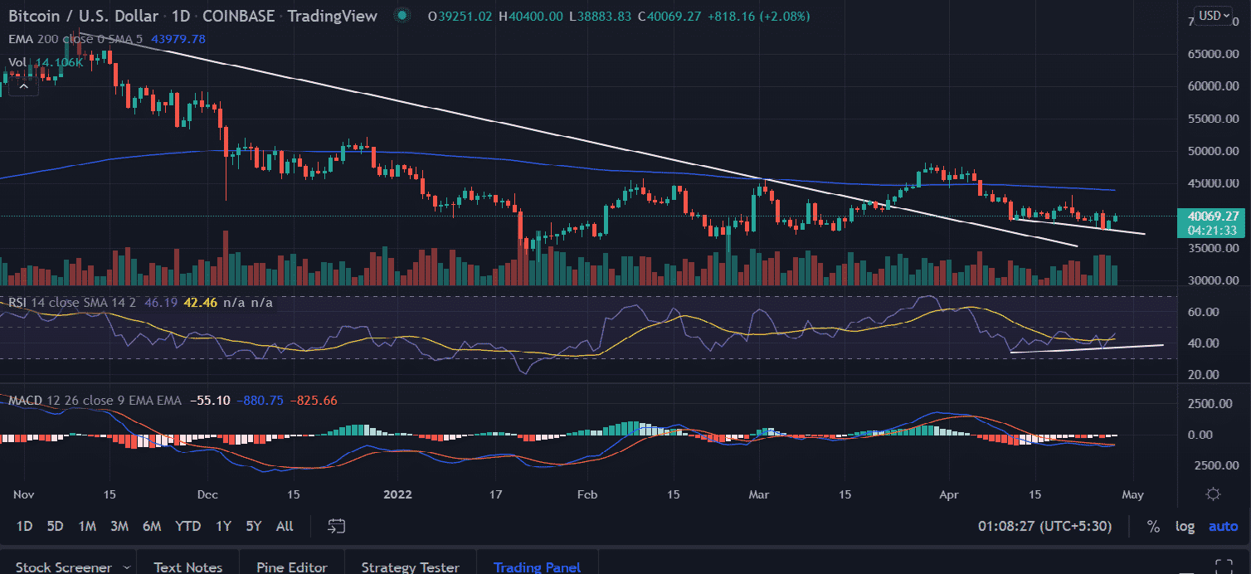Toggle percent scale mode
This screenshot has width=1251, height=574.
coord(1153,526)
